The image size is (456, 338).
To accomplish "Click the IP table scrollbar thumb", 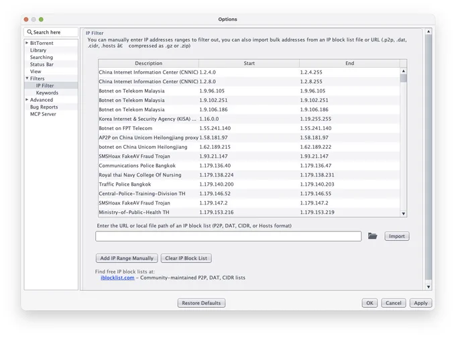I will click(x=404, y=78).
